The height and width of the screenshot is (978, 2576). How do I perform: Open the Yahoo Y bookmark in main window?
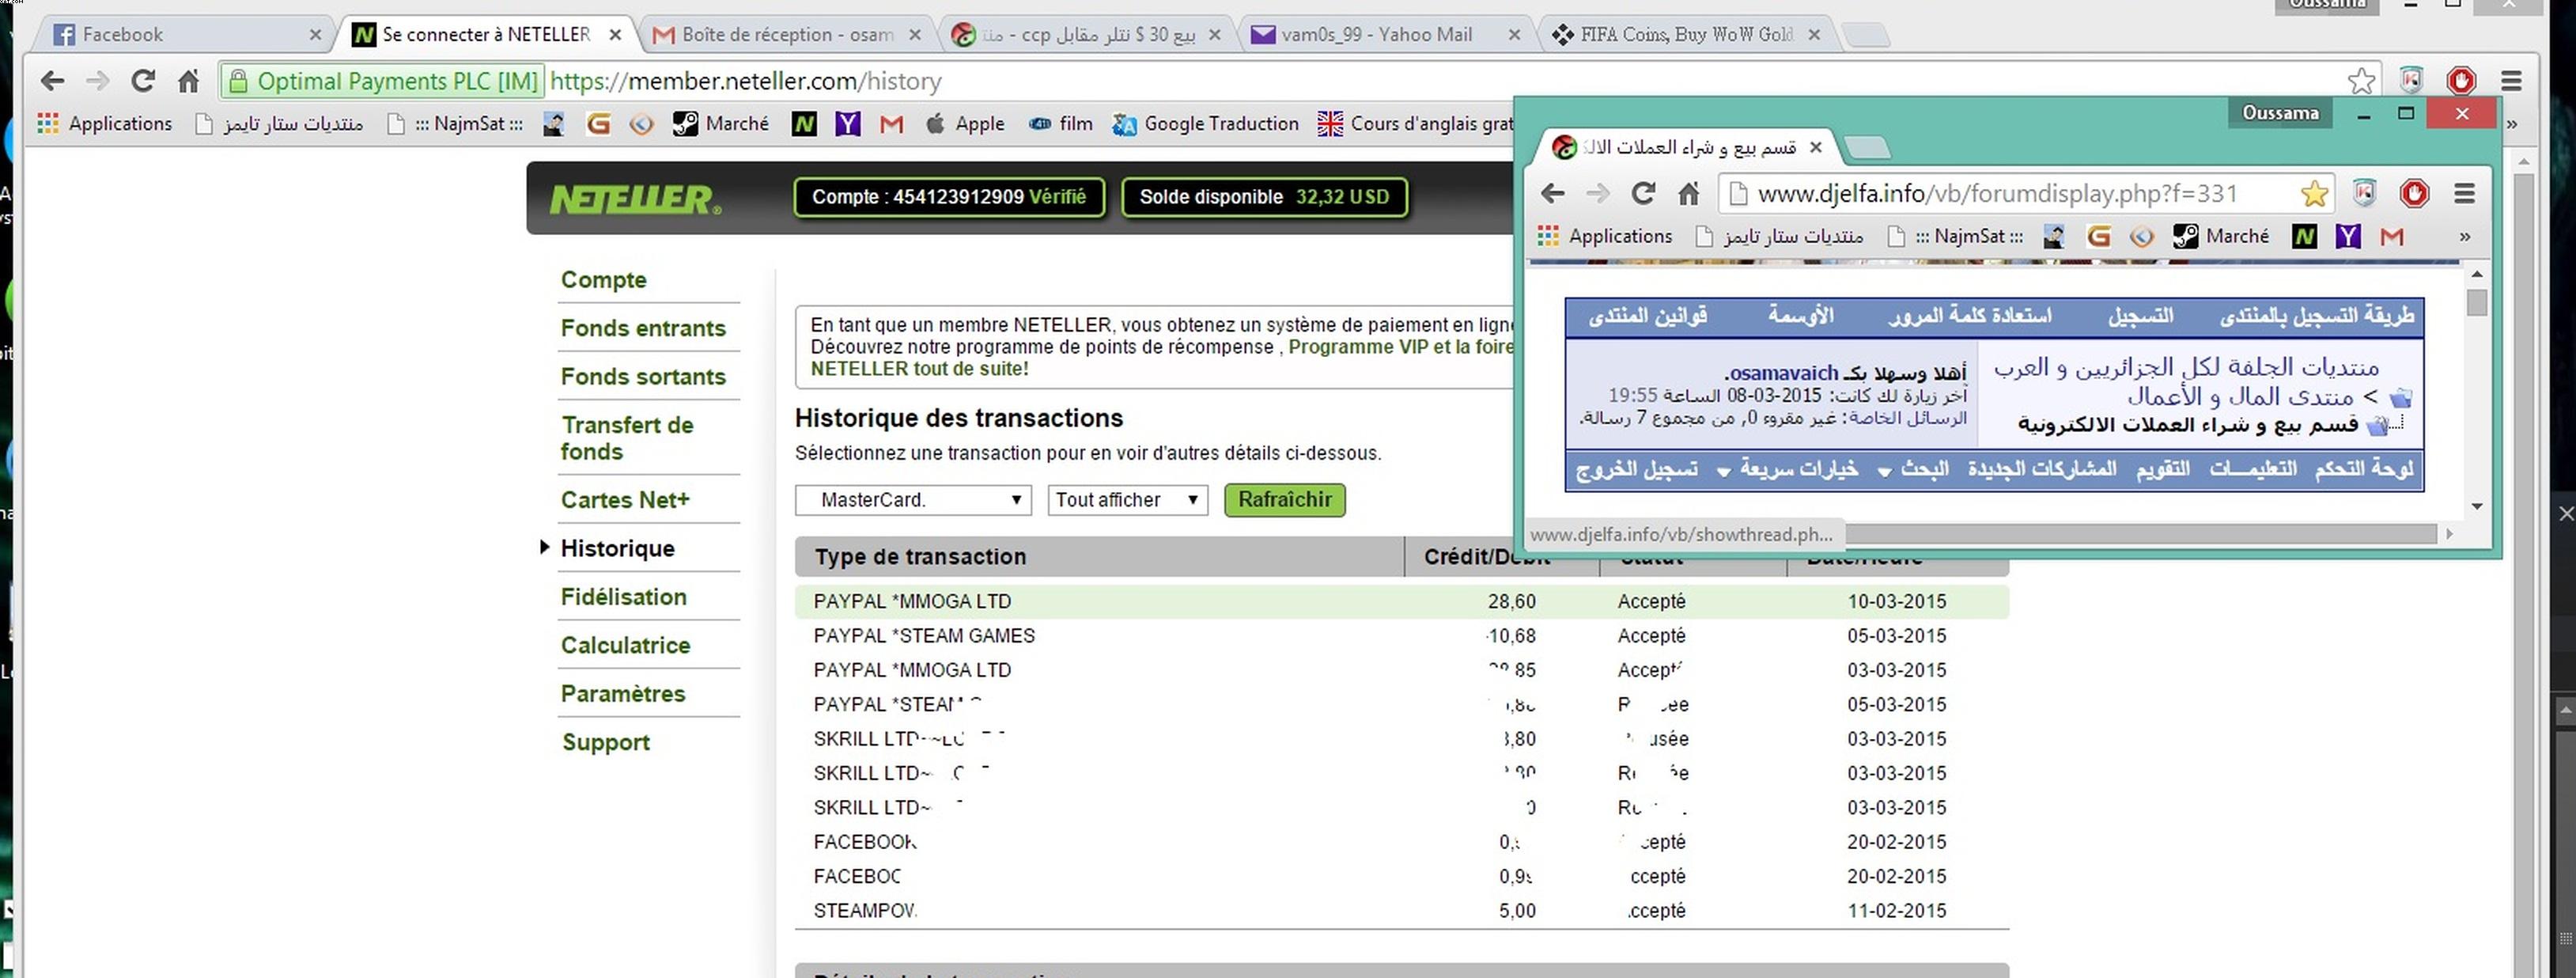848,123
